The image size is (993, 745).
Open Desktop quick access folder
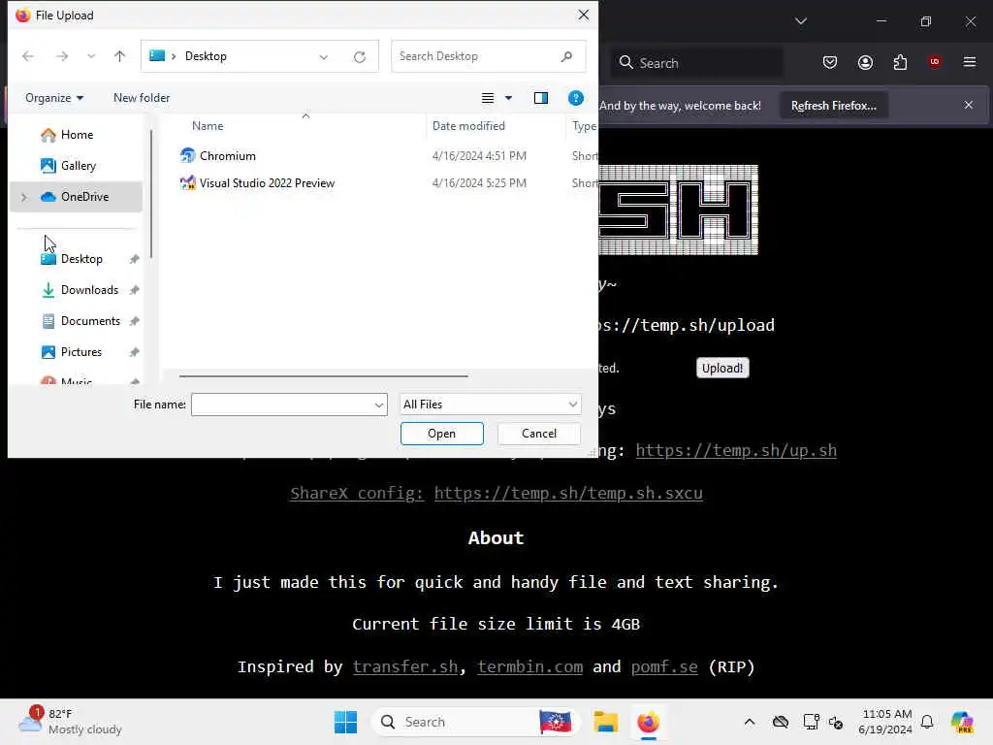[x=81, y=258]
